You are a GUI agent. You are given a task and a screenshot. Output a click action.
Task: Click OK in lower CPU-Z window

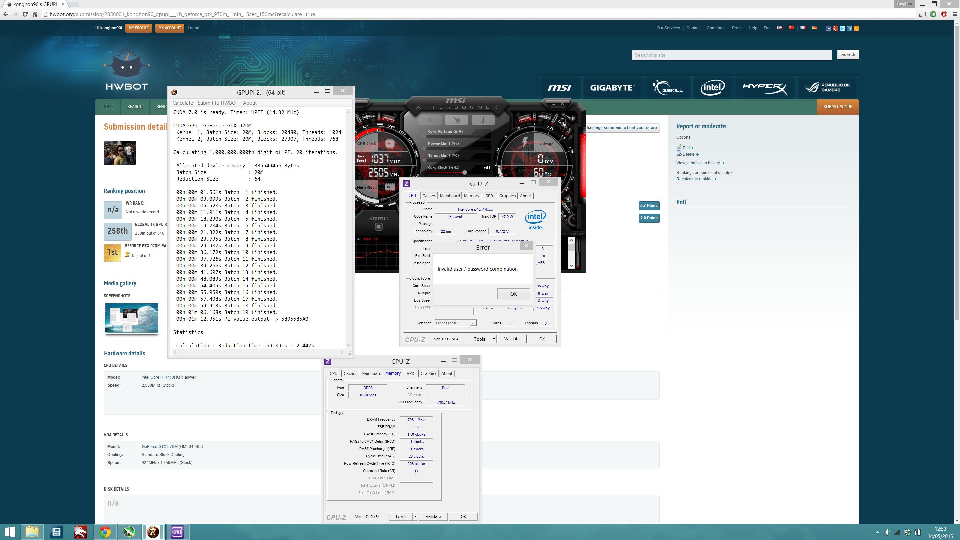click(x=463, y=517)
